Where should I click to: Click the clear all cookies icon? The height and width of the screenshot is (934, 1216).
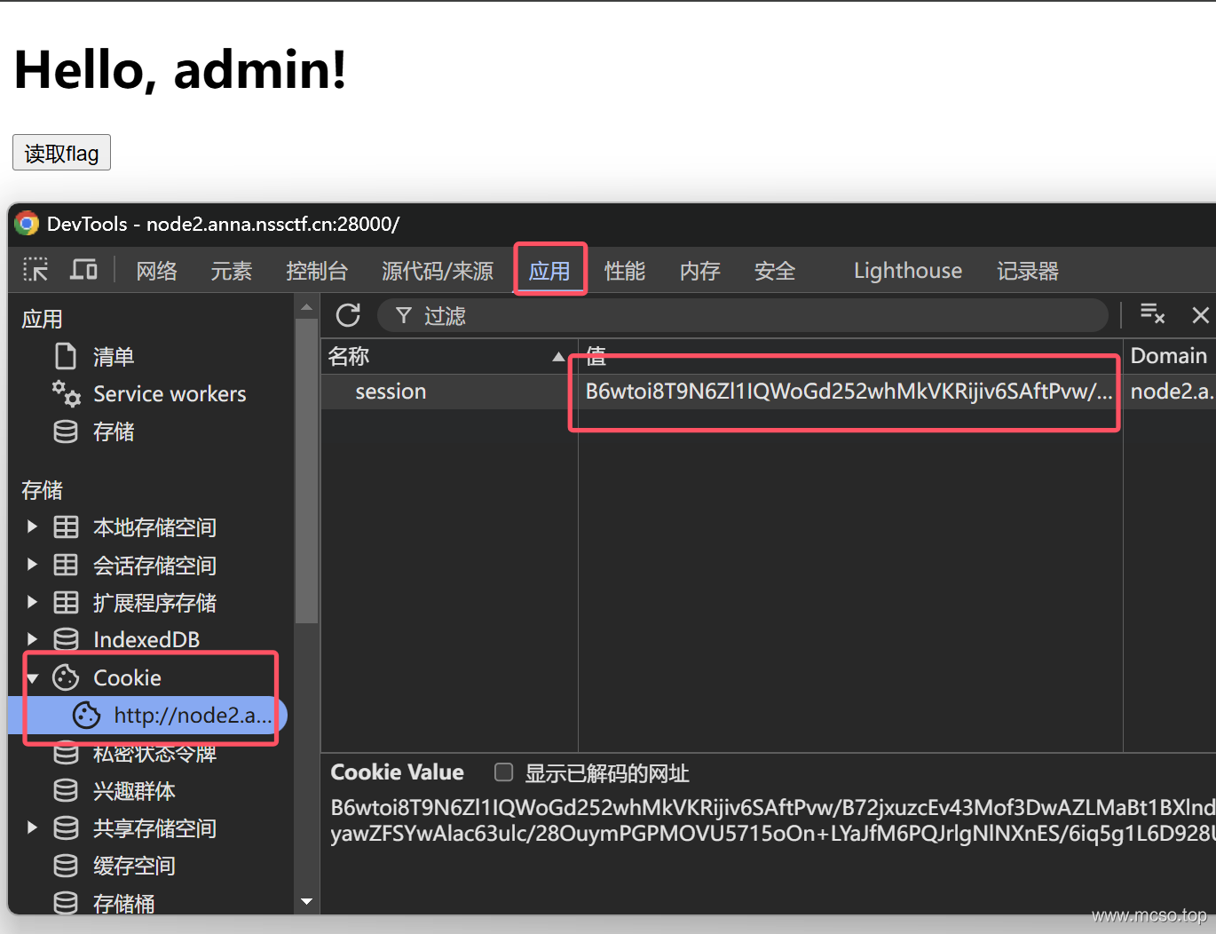(x=1151, y=314)
